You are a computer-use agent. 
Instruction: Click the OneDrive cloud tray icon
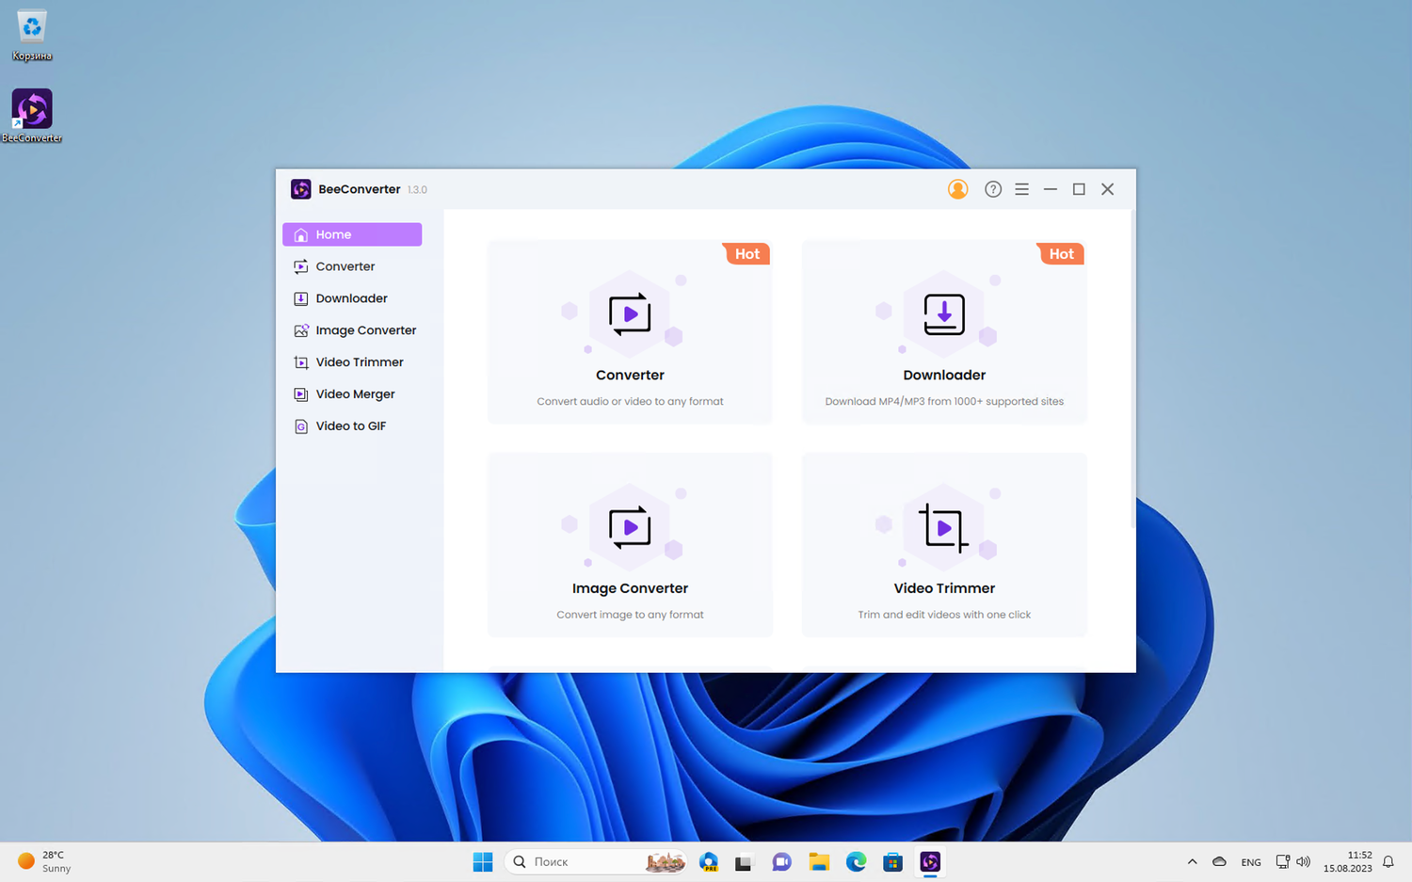[1219, 861]
